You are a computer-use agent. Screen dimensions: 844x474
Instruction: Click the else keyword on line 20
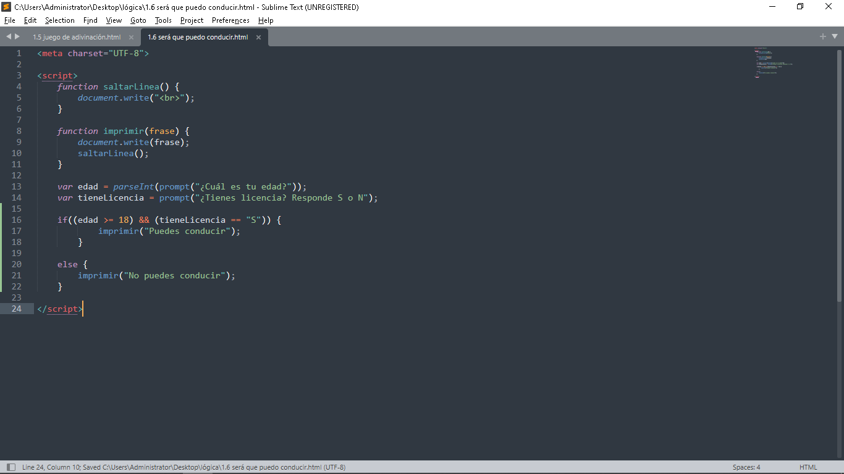coord(67,264)
